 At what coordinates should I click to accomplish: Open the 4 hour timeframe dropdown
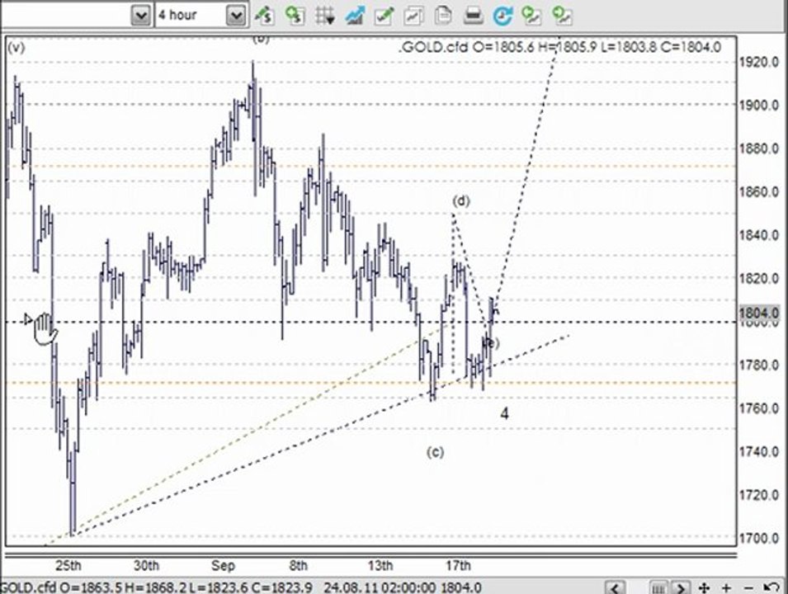[236, 16]
